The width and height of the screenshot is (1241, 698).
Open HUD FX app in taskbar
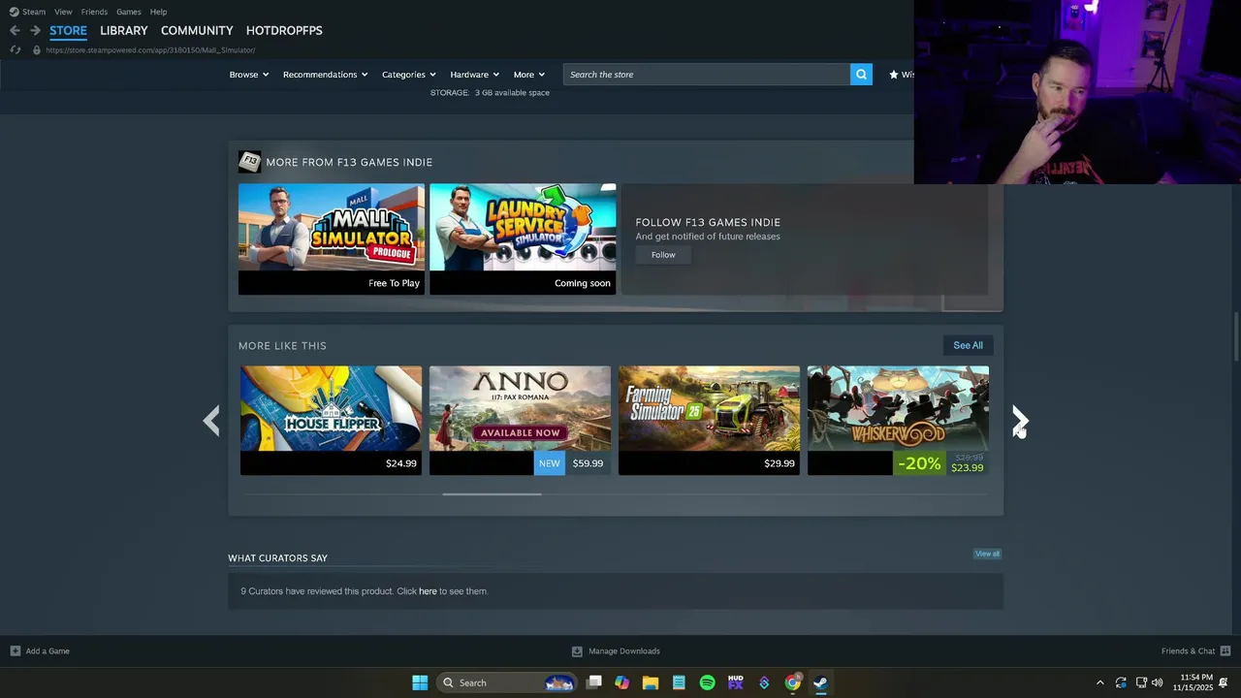click(x=736, y=682)
